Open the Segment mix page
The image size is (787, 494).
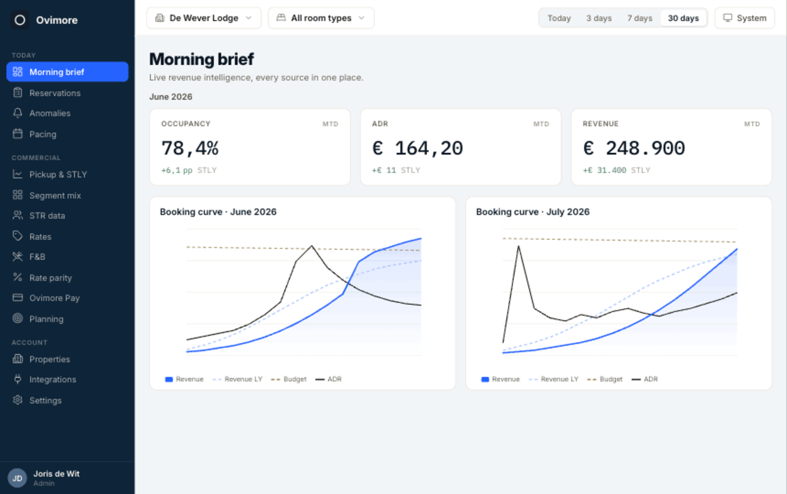tap(68, 195)
